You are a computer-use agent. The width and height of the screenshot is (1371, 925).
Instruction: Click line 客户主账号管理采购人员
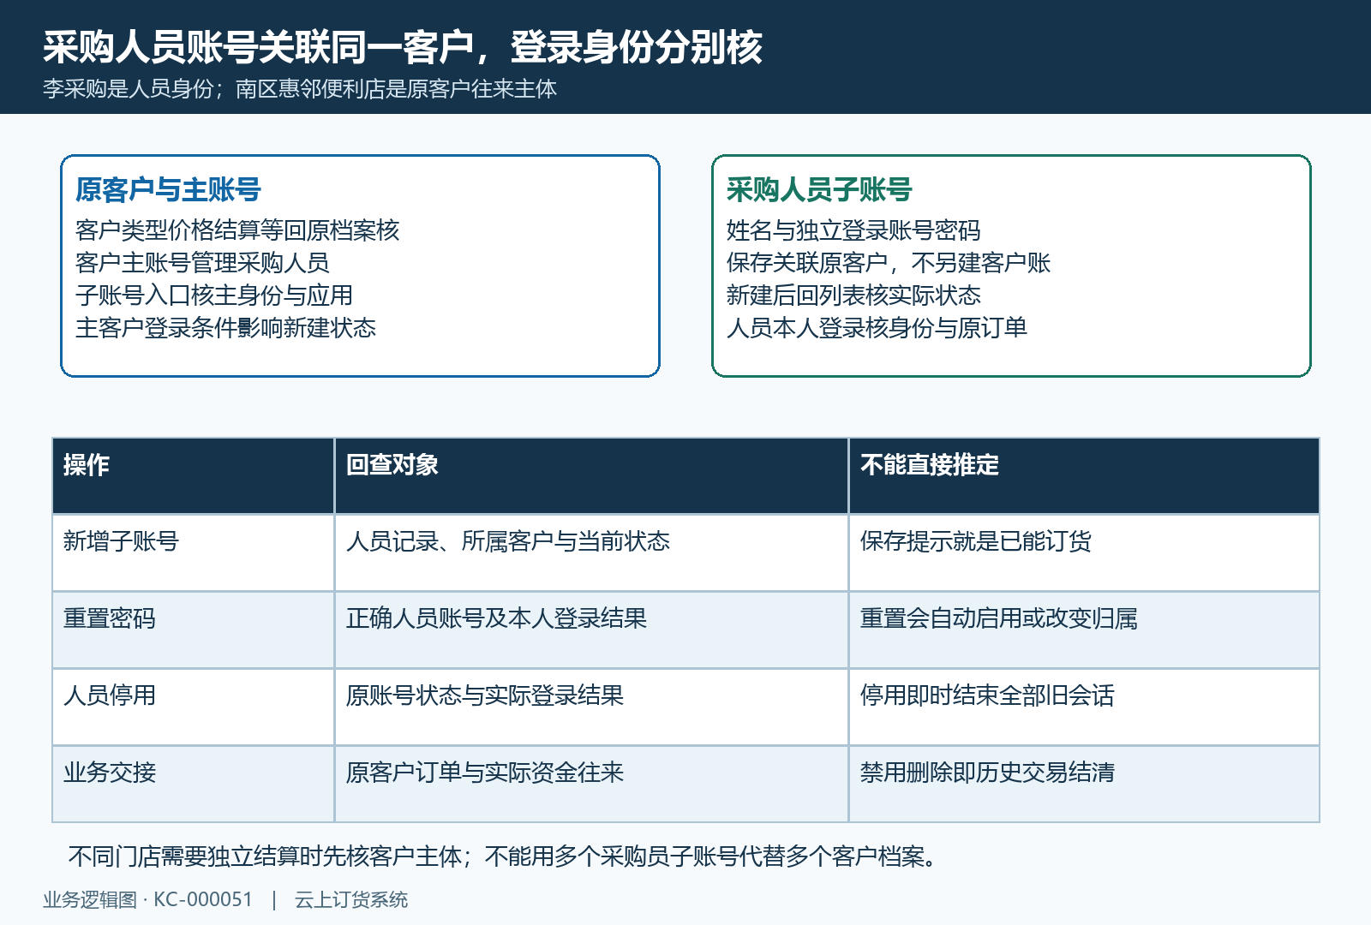(x=202, y=263)
